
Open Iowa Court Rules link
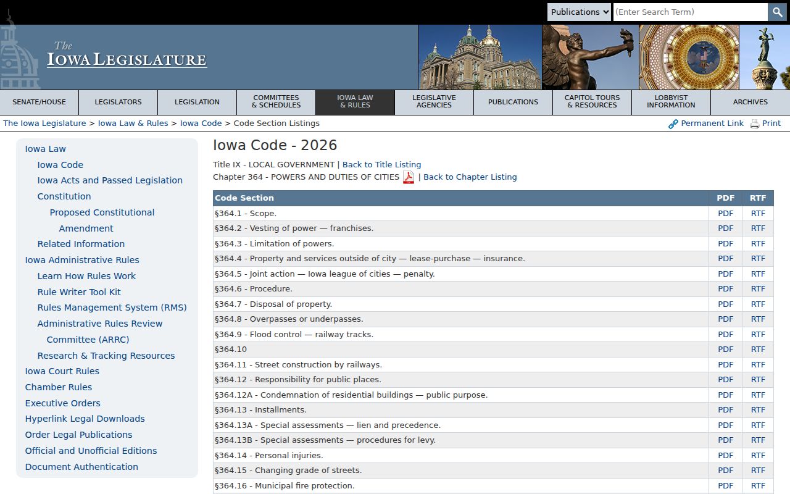click(62, 371)
